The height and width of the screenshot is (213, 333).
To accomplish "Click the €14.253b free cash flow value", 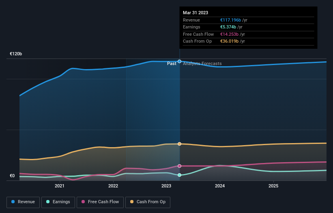I will (229, 34).
